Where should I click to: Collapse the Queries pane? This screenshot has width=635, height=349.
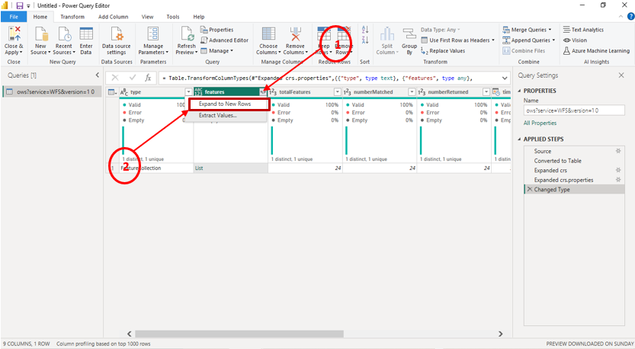[x=98, y=75]
